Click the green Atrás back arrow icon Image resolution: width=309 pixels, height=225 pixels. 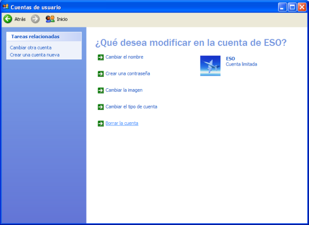click(8, 19)
